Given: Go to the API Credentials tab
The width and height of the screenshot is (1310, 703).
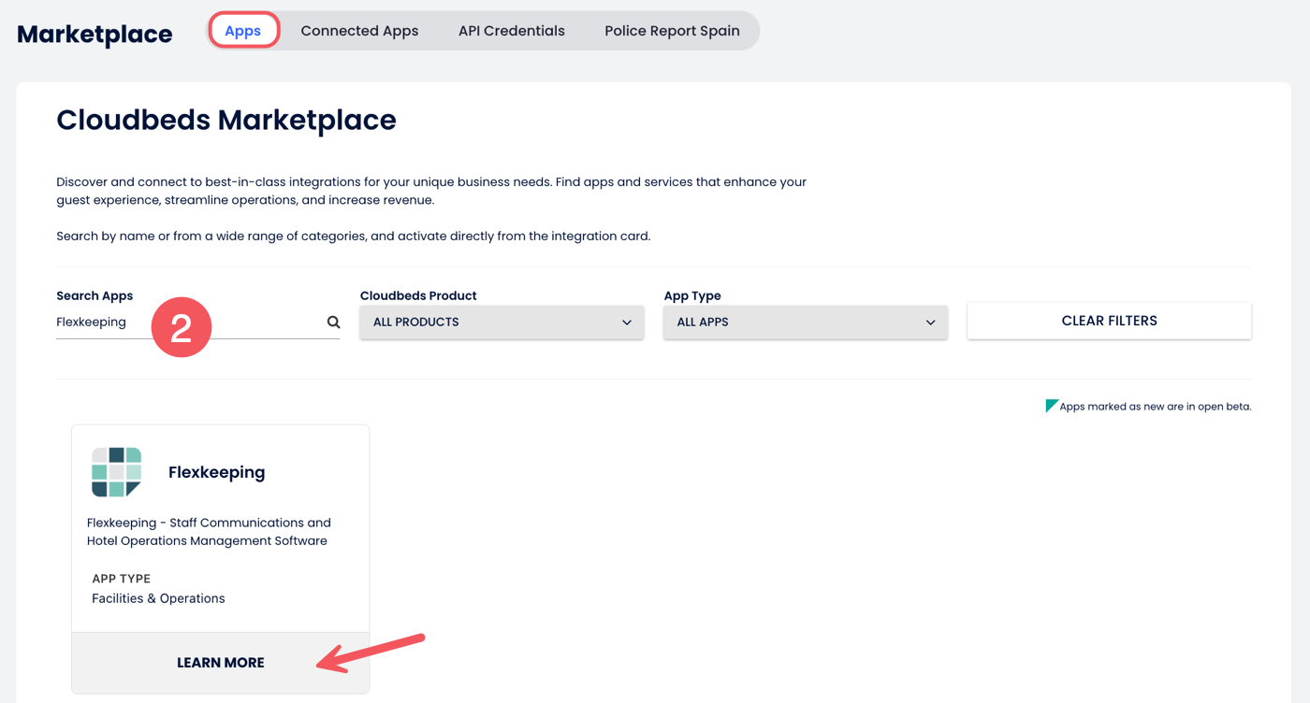Looking at the screenshot, I should click(x=512, y=31).
